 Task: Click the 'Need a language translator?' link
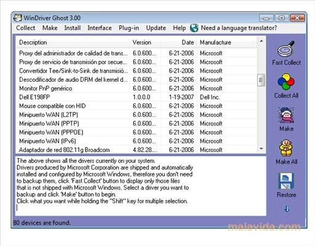tap(239, 28)
